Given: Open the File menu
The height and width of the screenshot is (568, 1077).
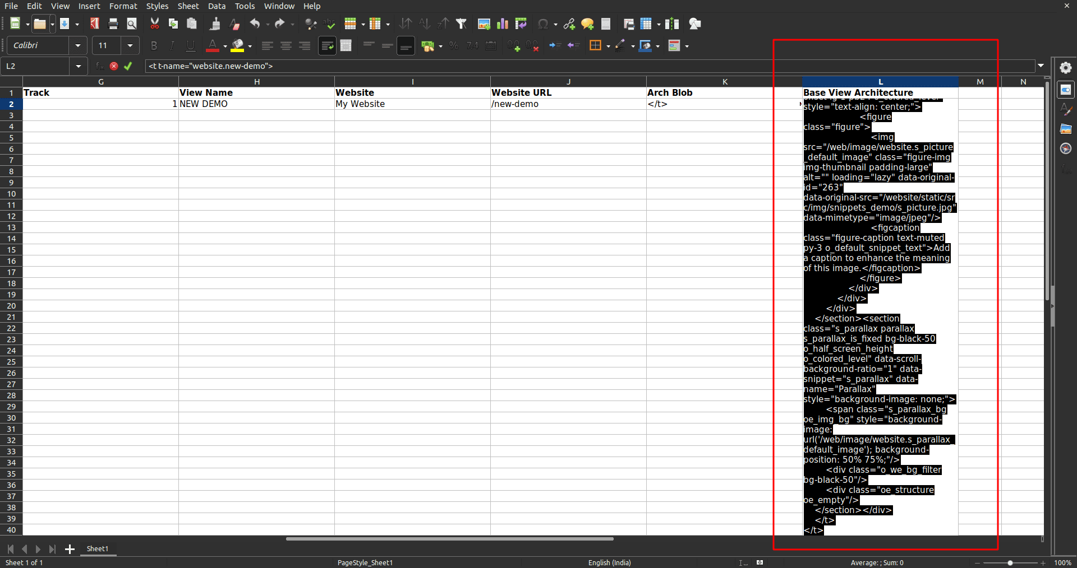Looking at the screenshot, I should coord(11,6).
